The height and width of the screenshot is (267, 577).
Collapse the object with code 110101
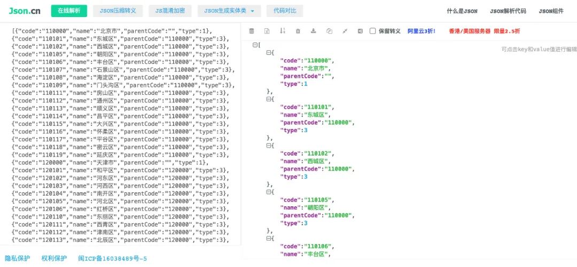point(268,99)
